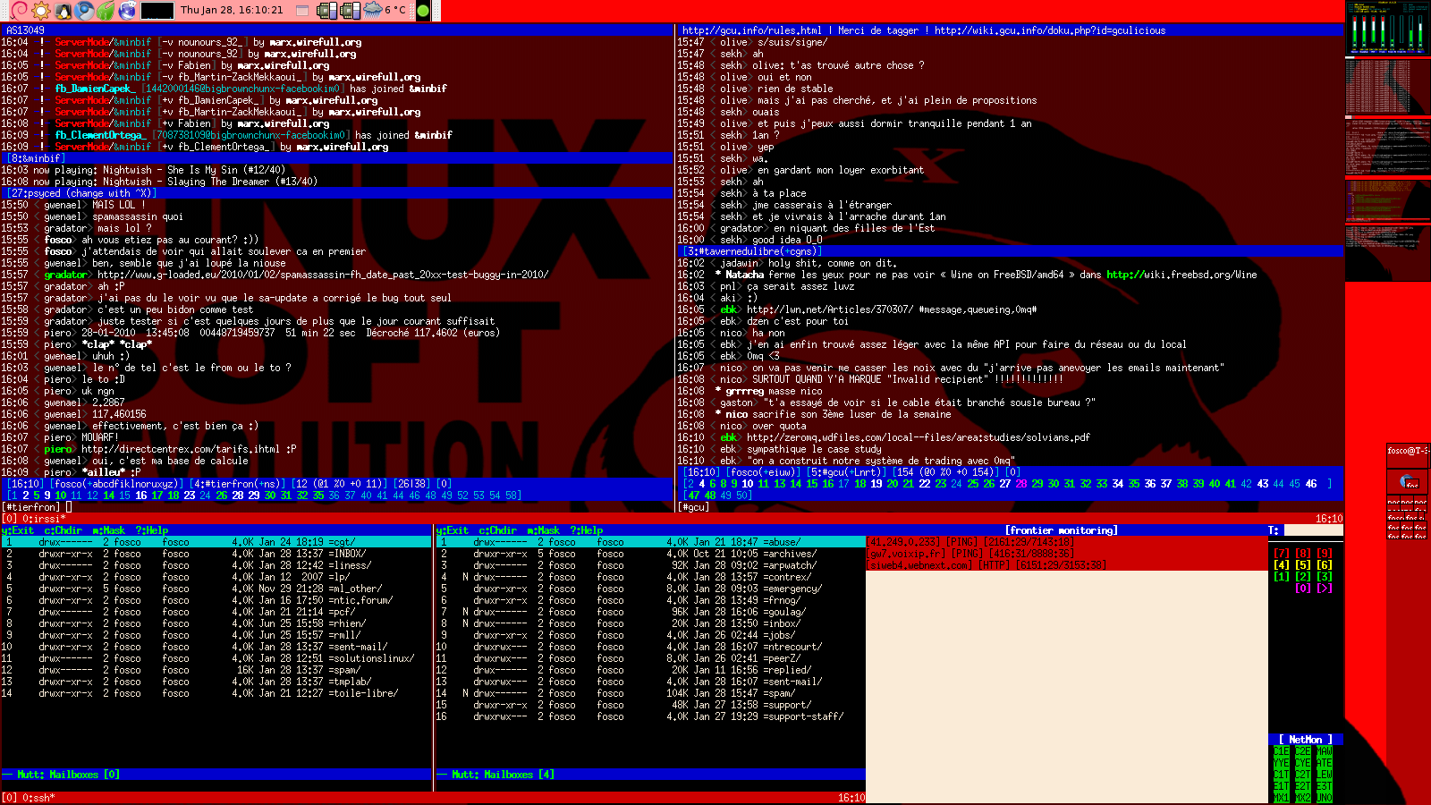Click the system load graph monitor
The width and height of the screenshot is (1431, 805).
[157, 11]
